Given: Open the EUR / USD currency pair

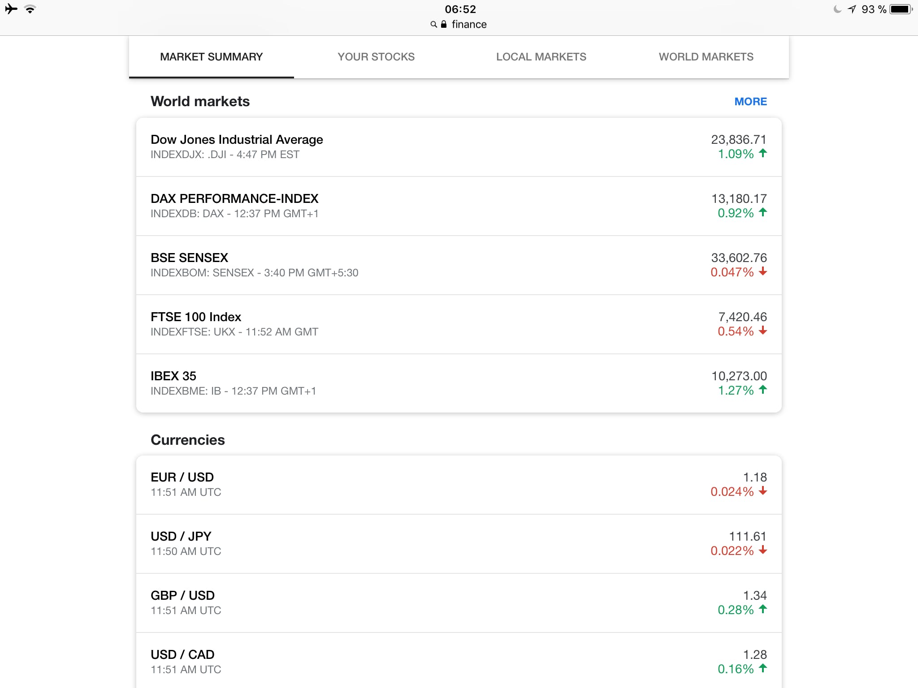Looking at the screenshot, I should pyautogui.click(x=459, y=485).
